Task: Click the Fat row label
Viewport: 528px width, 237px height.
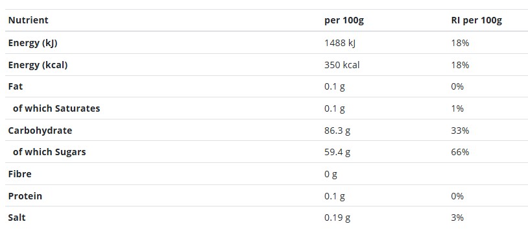Action: click(x=16, y=86)
